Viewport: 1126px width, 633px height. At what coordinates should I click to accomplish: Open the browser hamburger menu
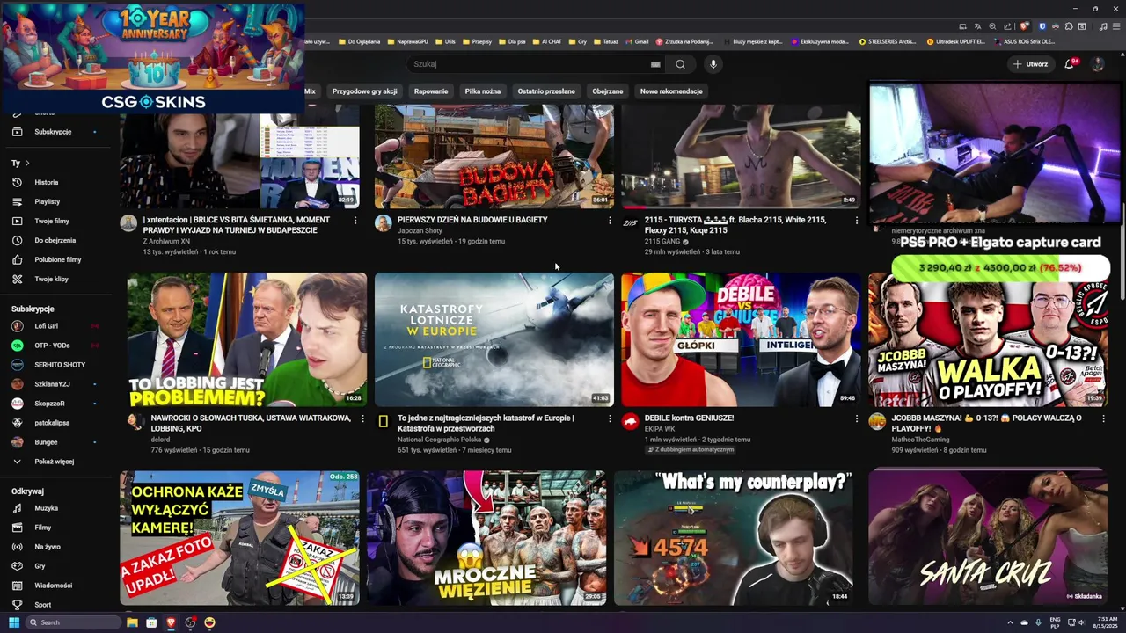pos(1116,26)
